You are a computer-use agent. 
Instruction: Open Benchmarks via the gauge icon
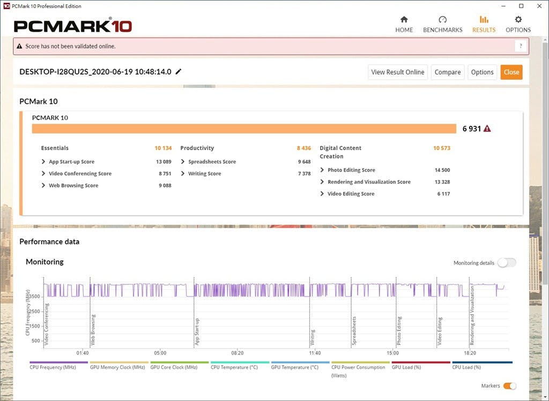442,19
